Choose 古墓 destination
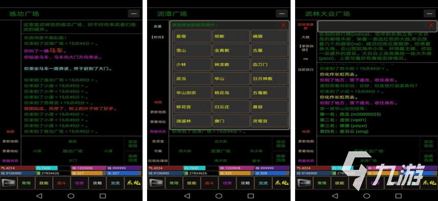The image size is (438, 201). click(269, 50)
